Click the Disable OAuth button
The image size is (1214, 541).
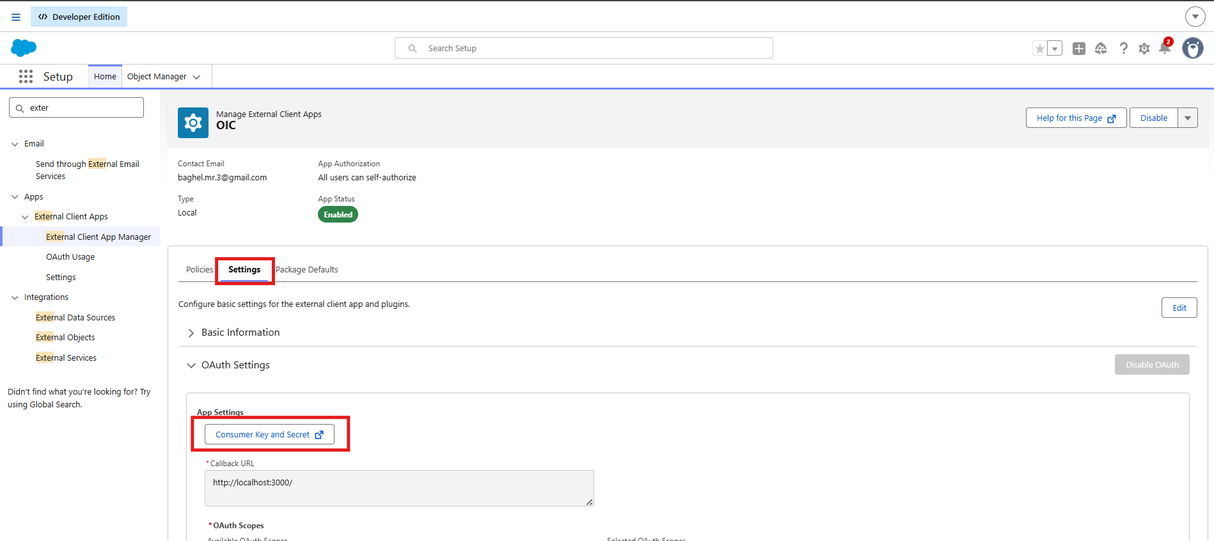(x=1152, y=365)
